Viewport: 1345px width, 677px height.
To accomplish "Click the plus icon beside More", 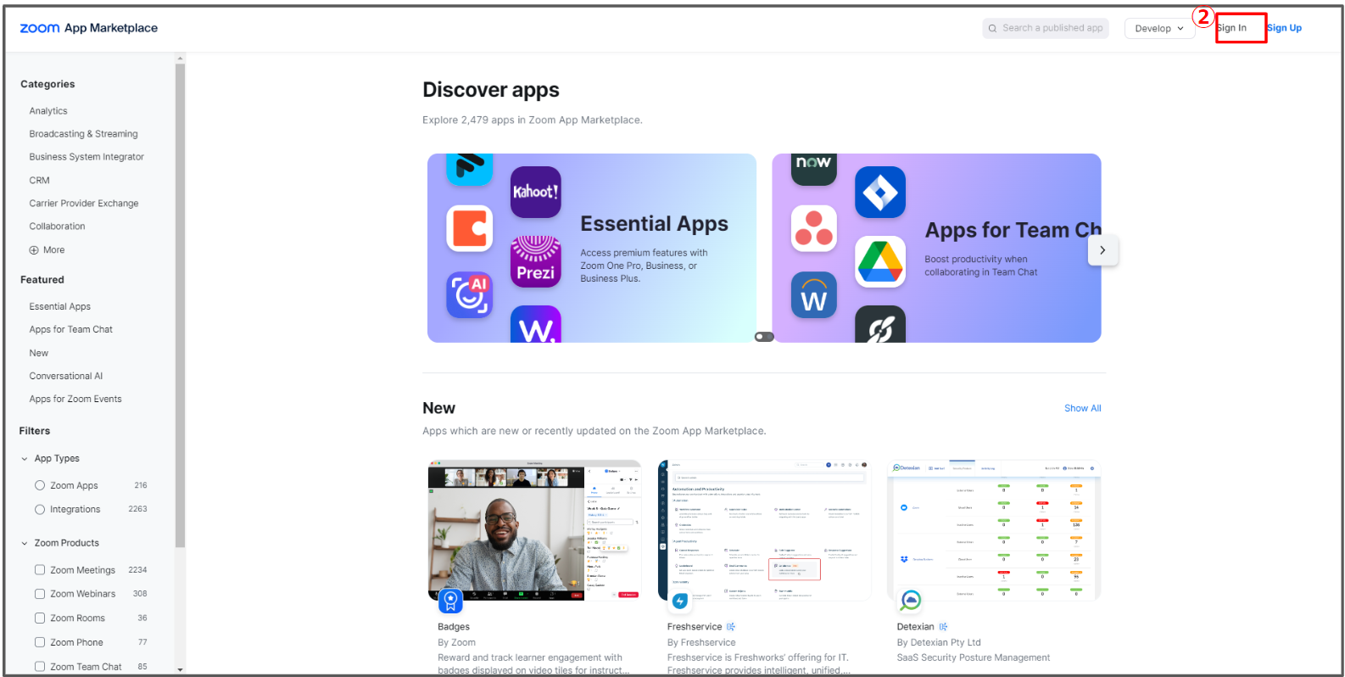I will coord(34,250).
